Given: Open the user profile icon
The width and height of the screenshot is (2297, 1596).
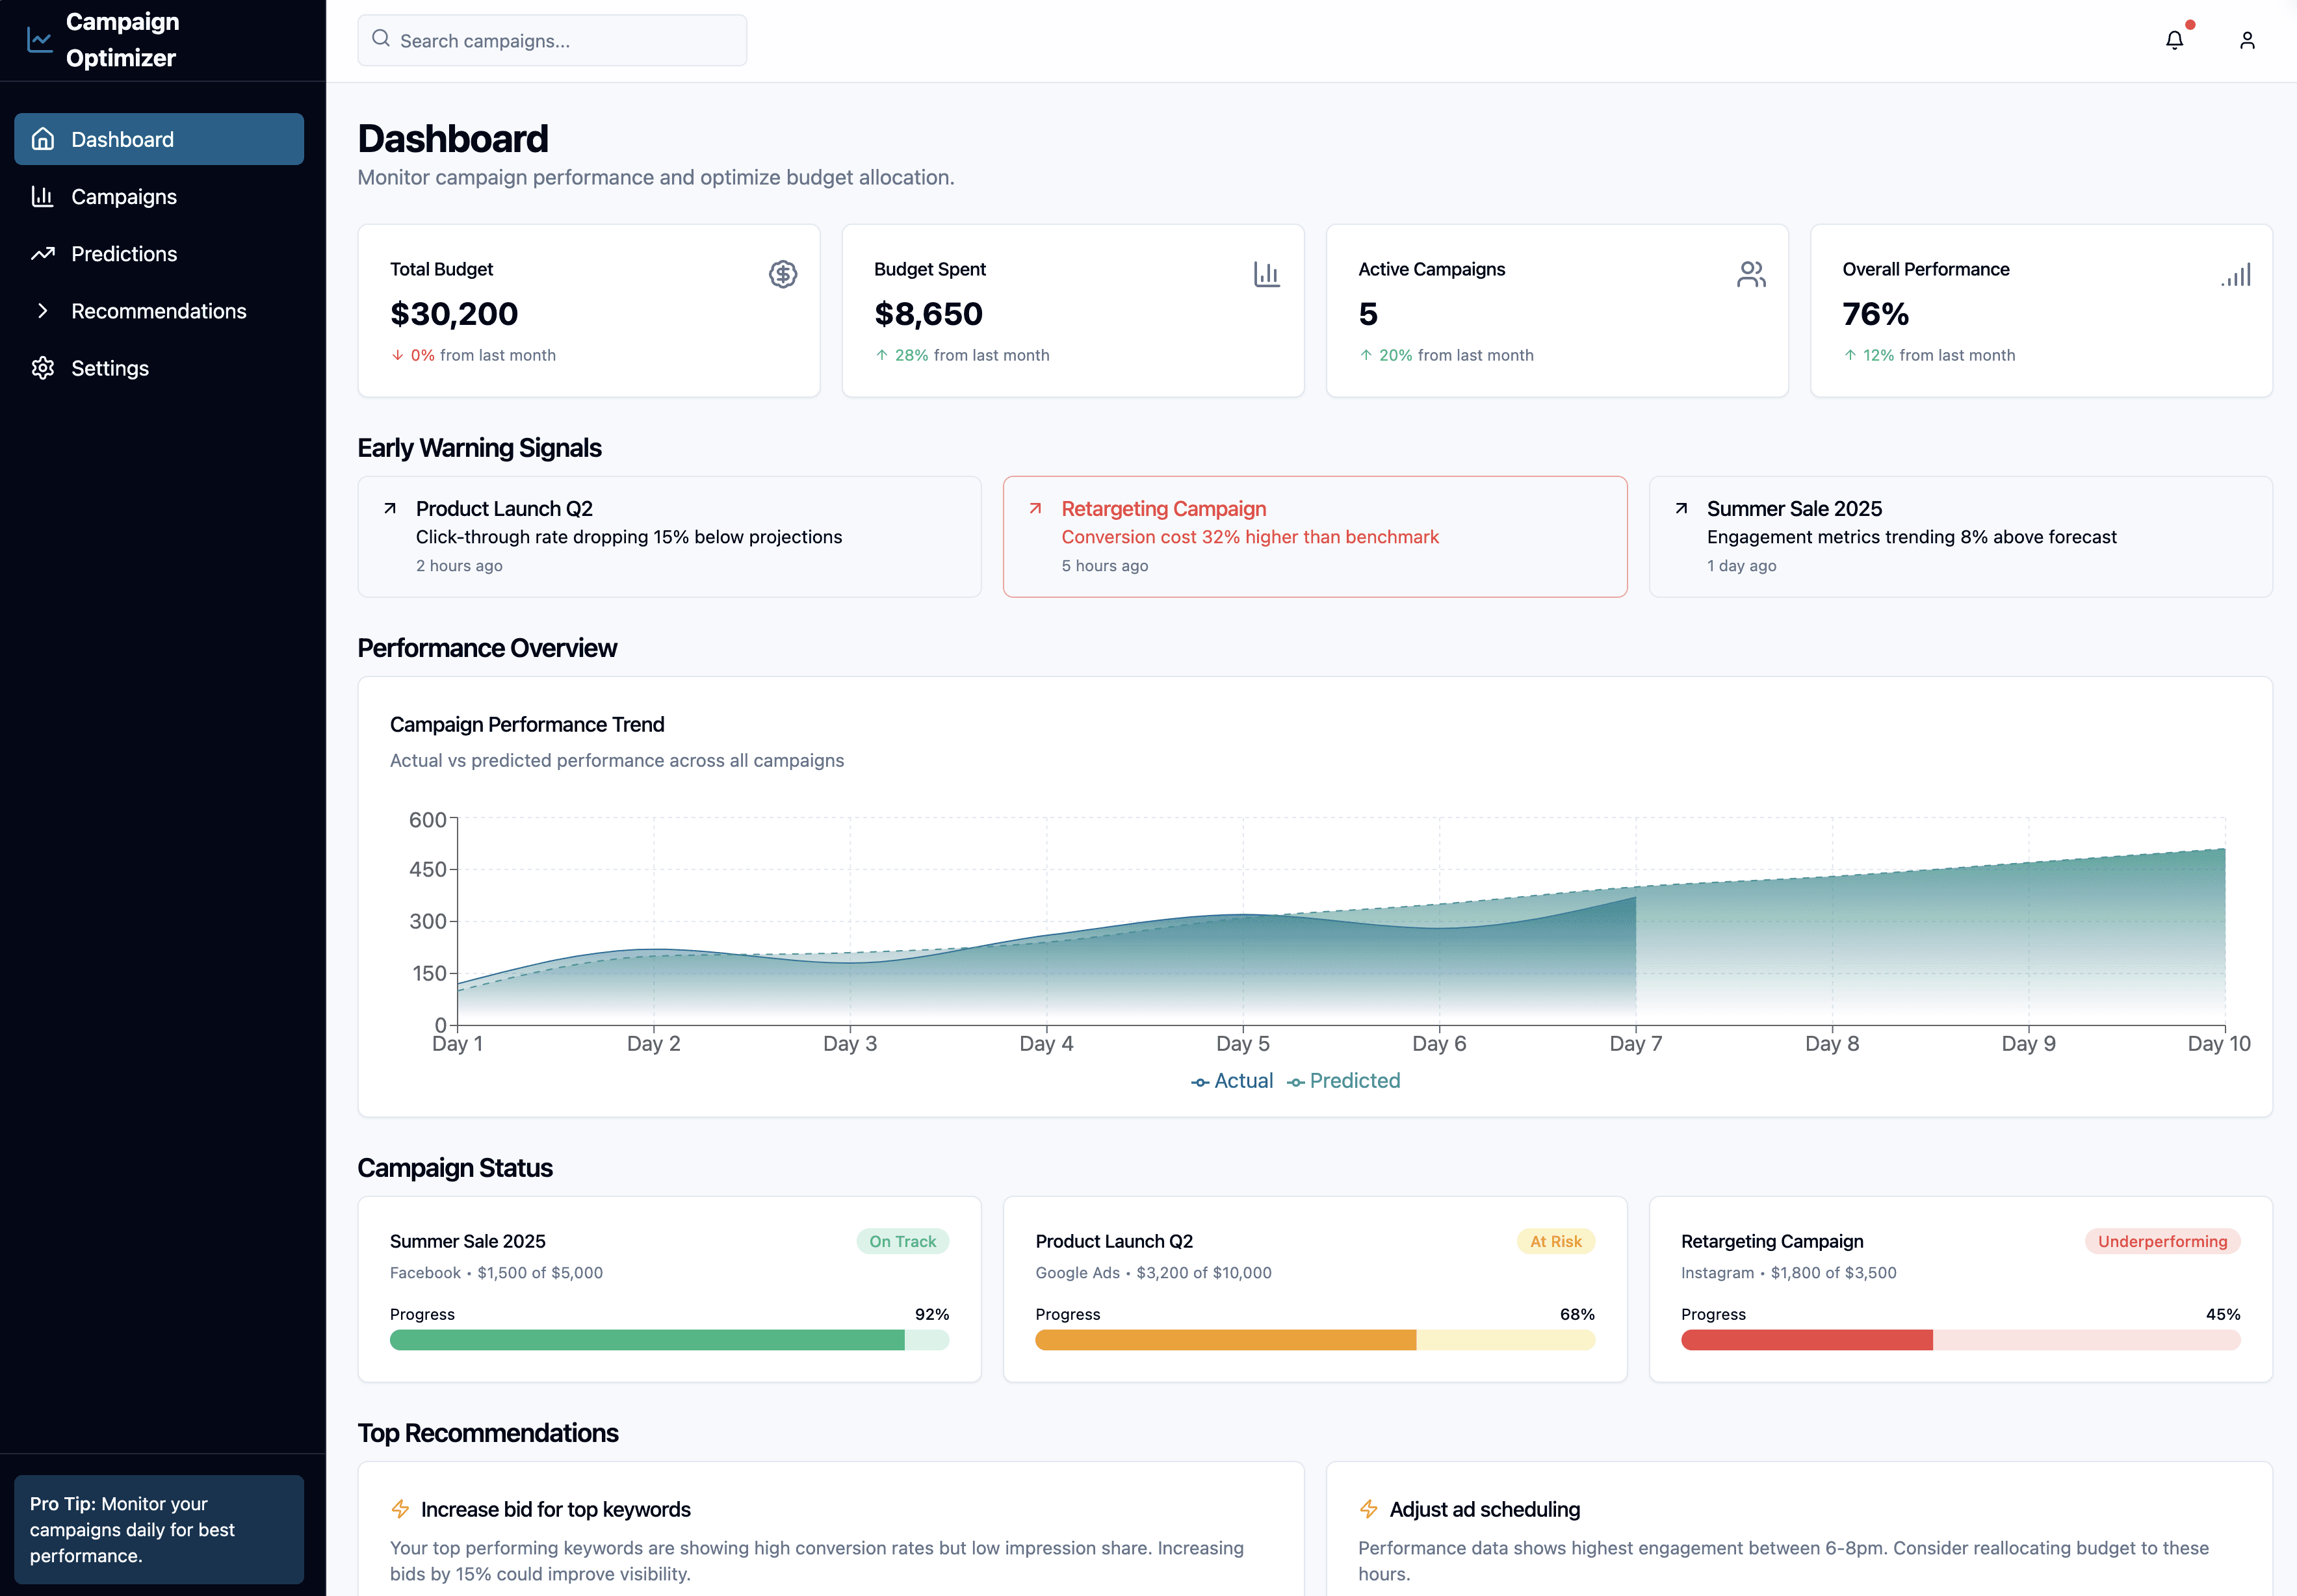Looking at the screenshot, I should click(x=2246, y=40).
